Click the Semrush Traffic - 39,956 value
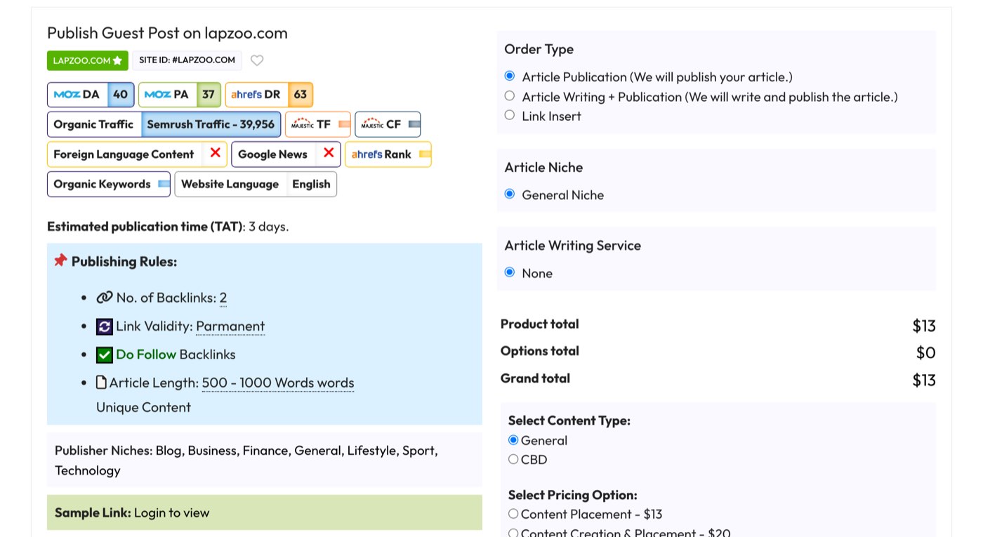983x537 pixels. pyautogui.click(x=211, y=124)
